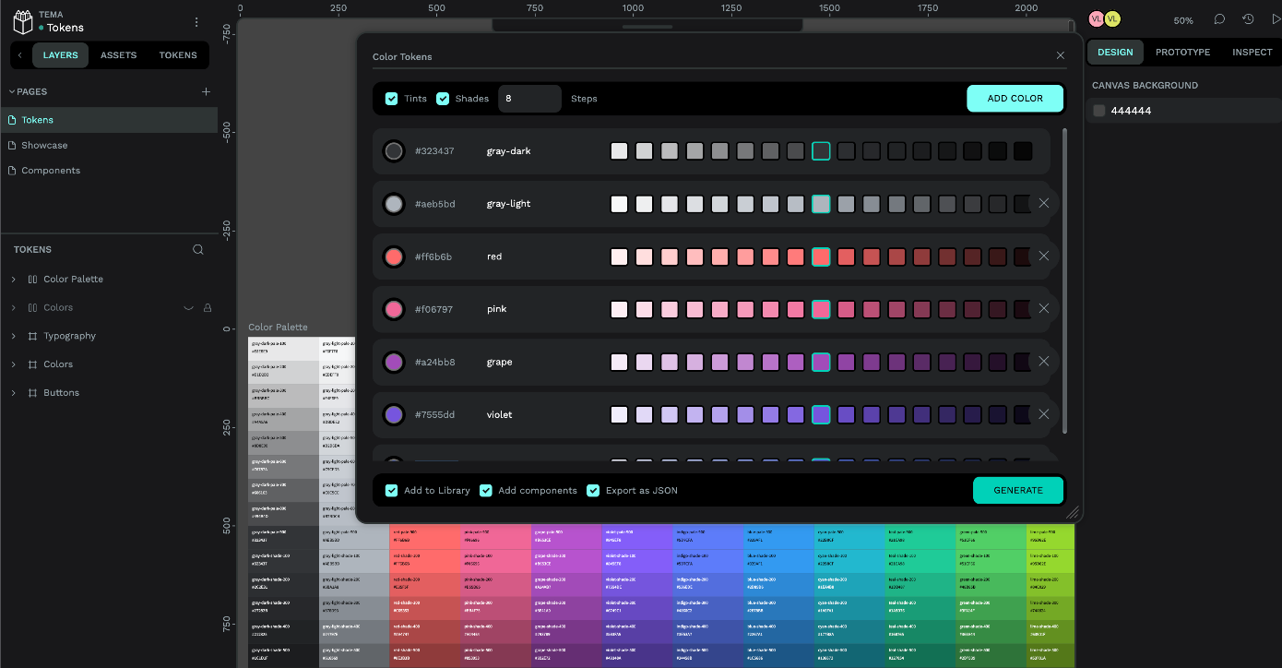The height and width of the screenshot is (668, 1282).
Task: Remove the red color row
Action: (1044, 256)
